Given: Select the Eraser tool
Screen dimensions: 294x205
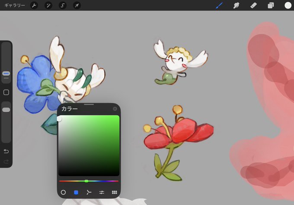Looking at the screenshot, I should point(253,6).
